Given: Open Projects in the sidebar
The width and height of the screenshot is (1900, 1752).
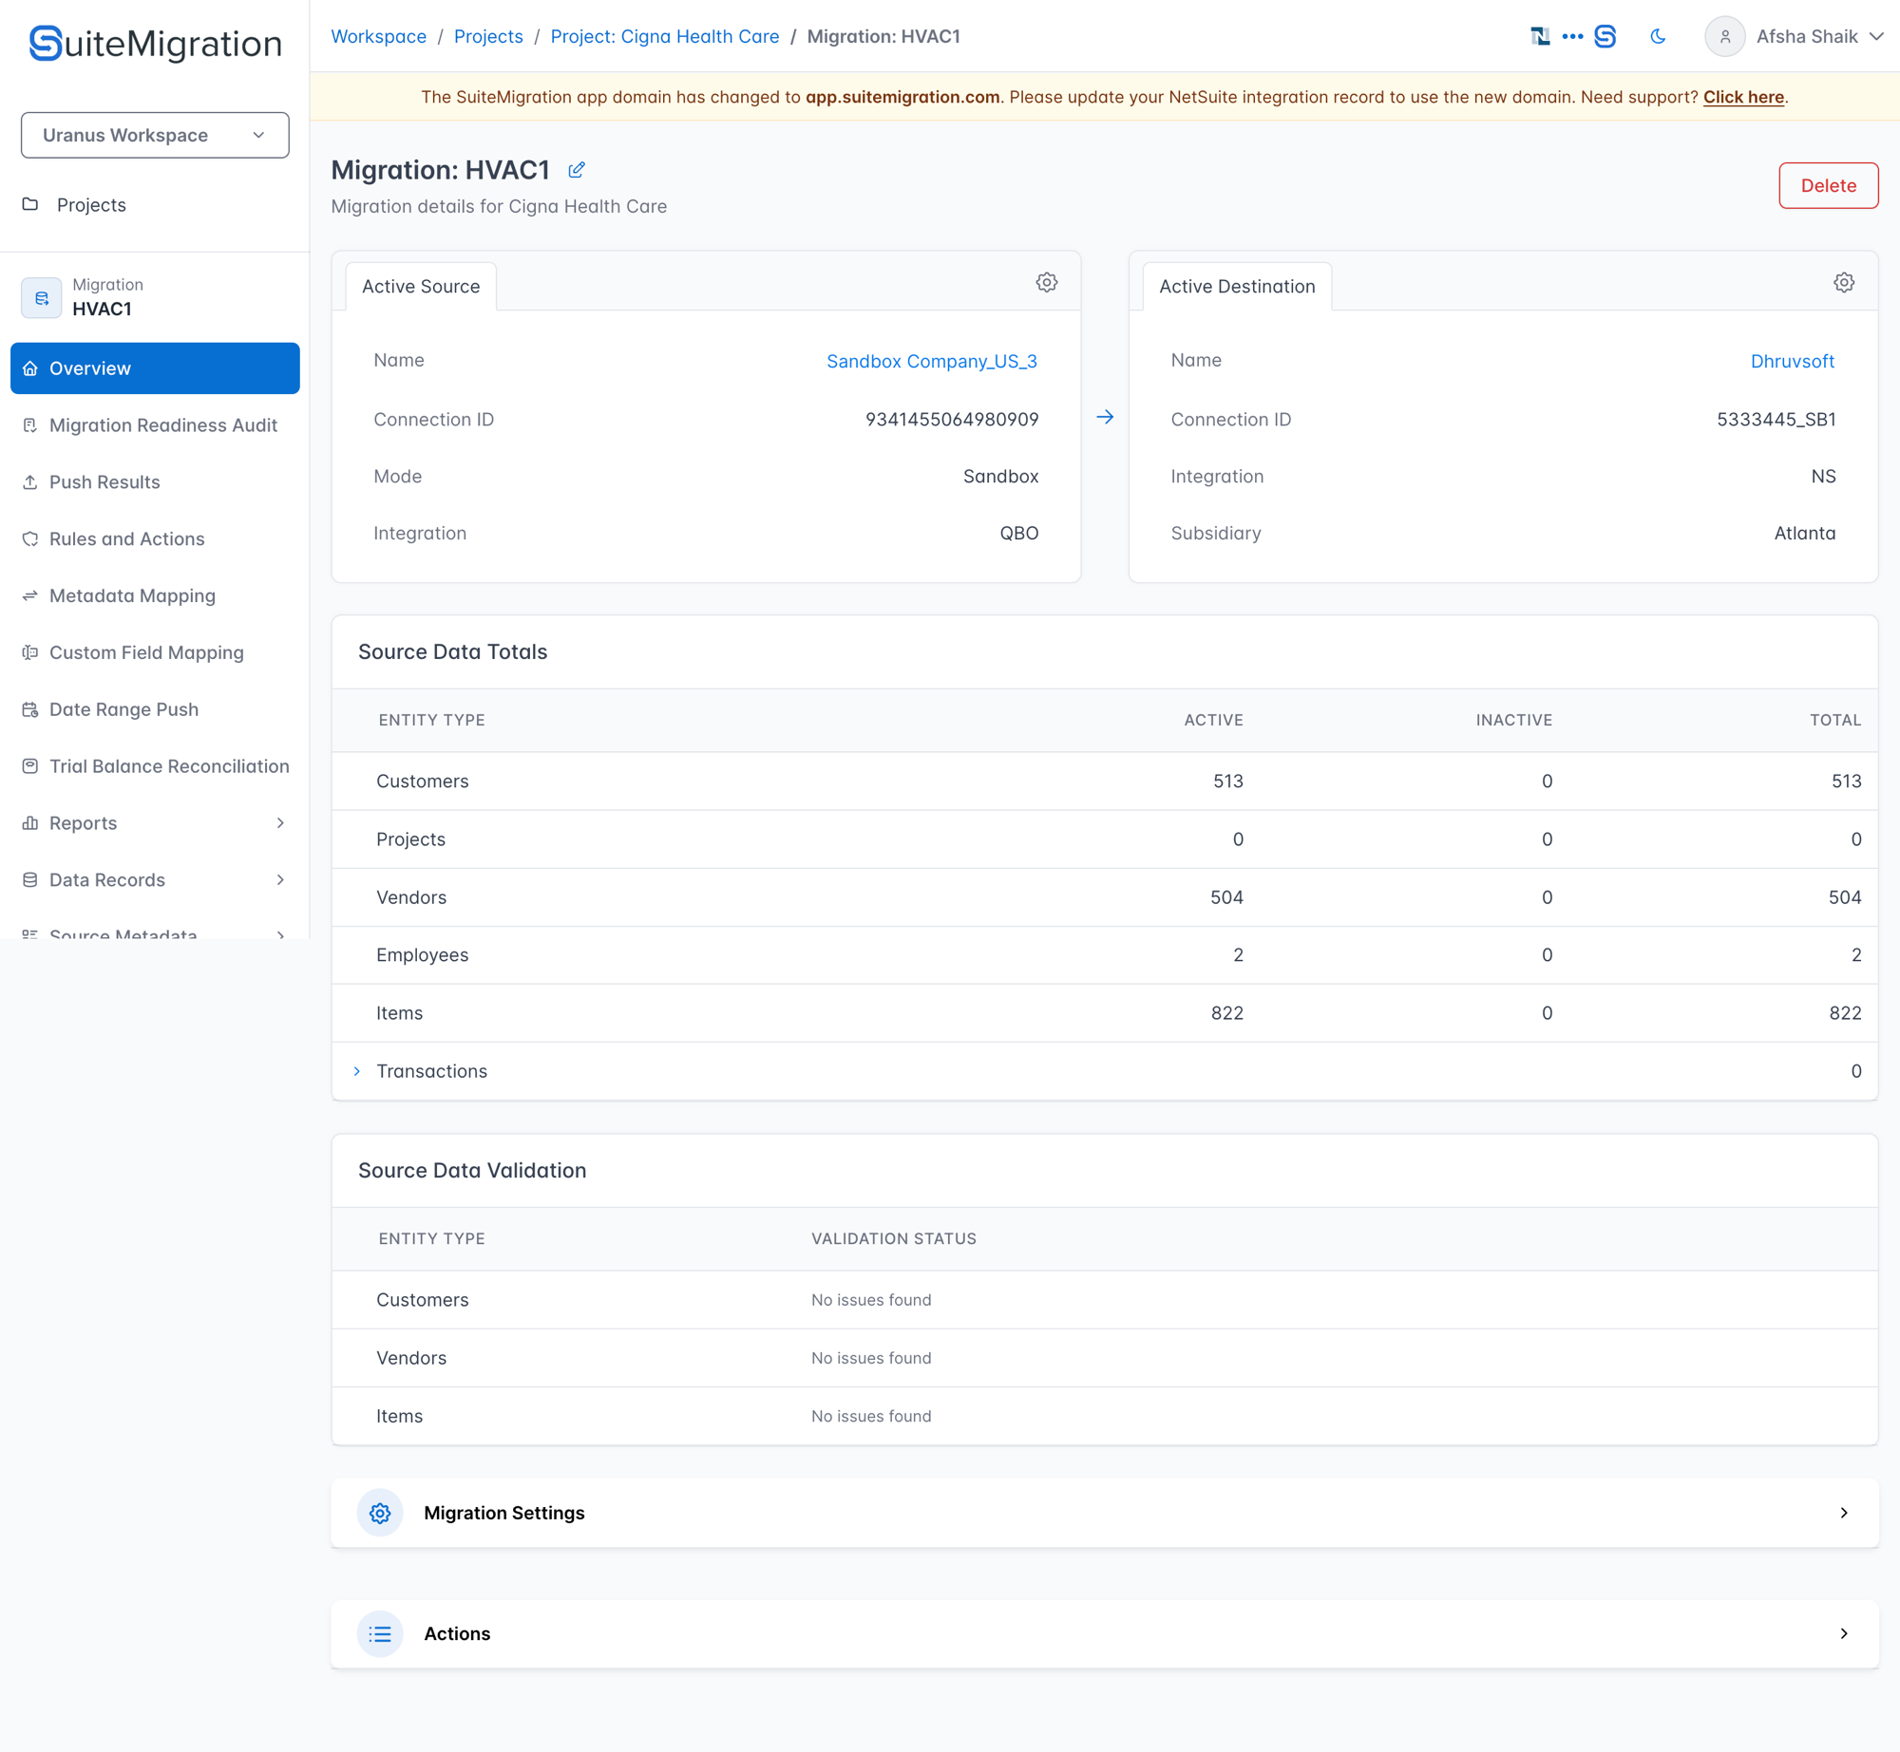Looking at the screenshot, I should pos(90,204).
